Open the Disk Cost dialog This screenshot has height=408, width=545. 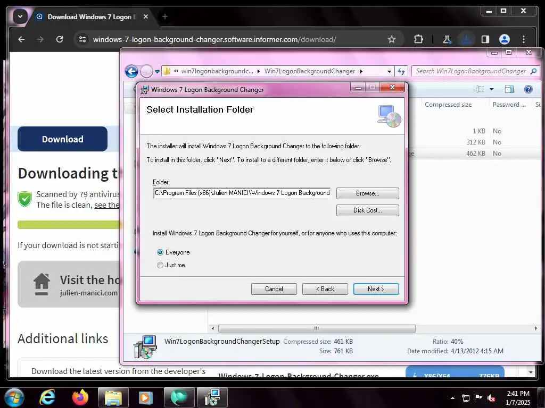(367, 210)
